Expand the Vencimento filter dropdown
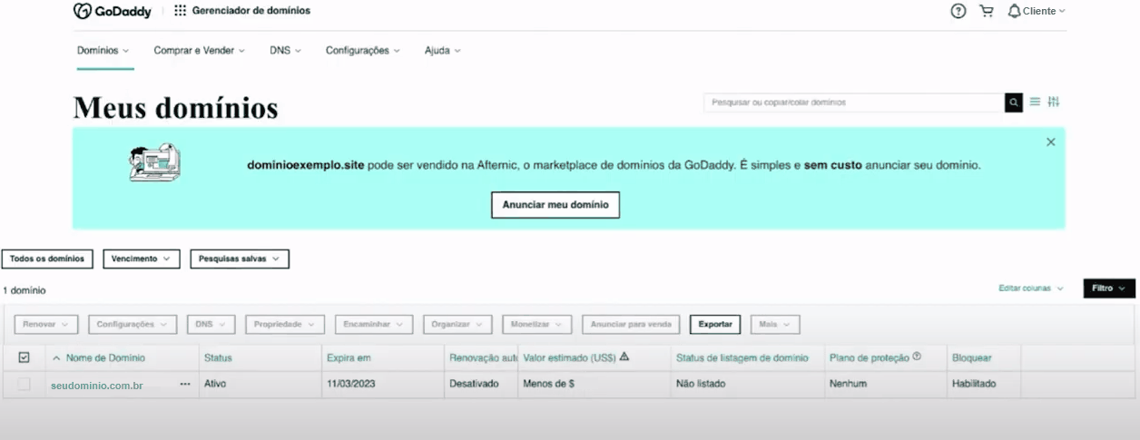 click(x=142, y=259)
